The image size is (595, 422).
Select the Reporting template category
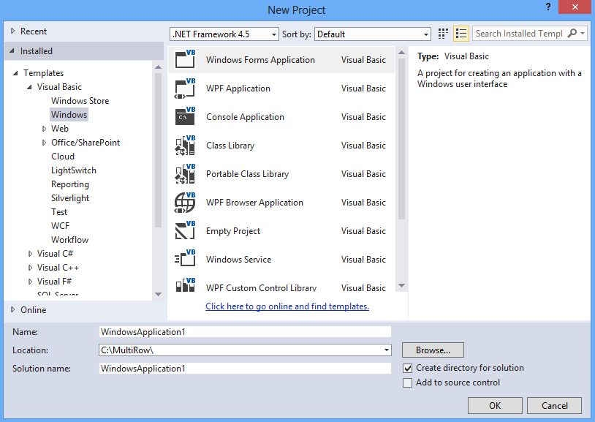click(70, 184)
